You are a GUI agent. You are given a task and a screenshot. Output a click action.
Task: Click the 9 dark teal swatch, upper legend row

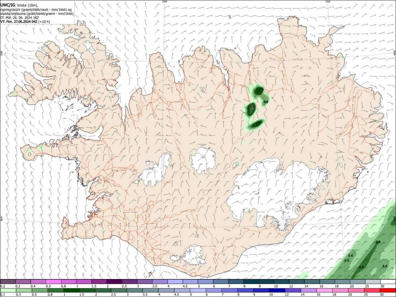(266, 282)
